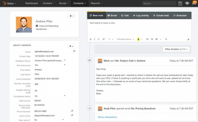This screenshot has height=122, width=198.
Task: Open Helvetica Neue font dropdown
Action: pyautogui.click(x=125, y=39)
